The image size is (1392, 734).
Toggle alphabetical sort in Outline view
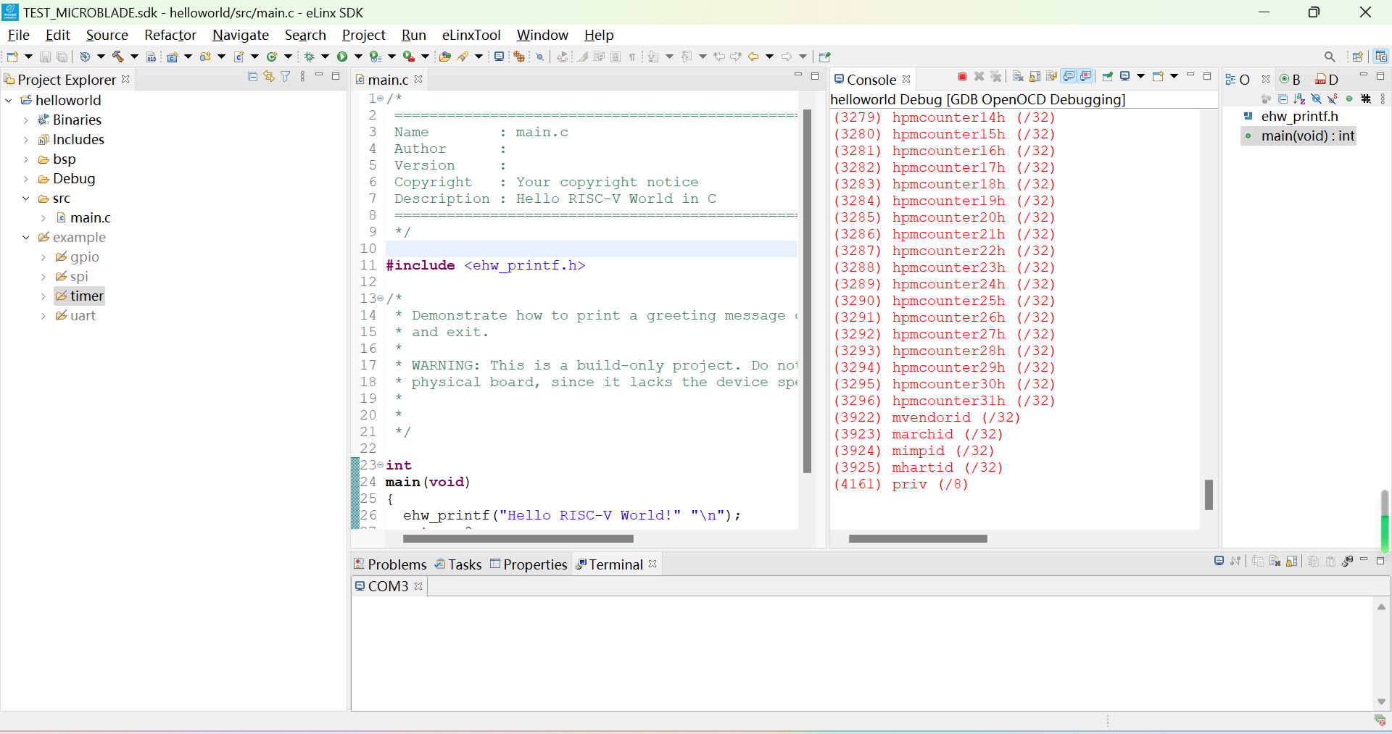1299,99
